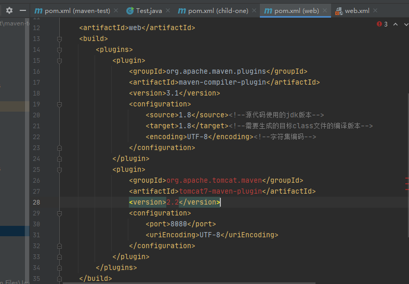The height and width of the screenshot is (284, 409).
Task: Collapse the configuration block at line 19
Action: [60, 104]
